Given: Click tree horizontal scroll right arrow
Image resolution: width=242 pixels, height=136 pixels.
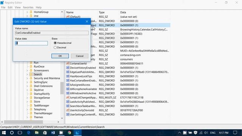Looking at the screenshot, I should pos(58,122).
